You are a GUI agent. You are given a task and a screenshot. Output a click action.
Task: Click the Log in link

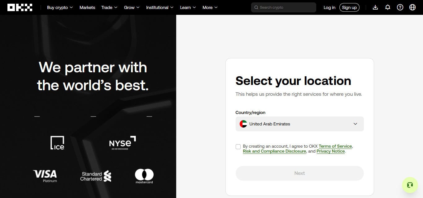329,7
